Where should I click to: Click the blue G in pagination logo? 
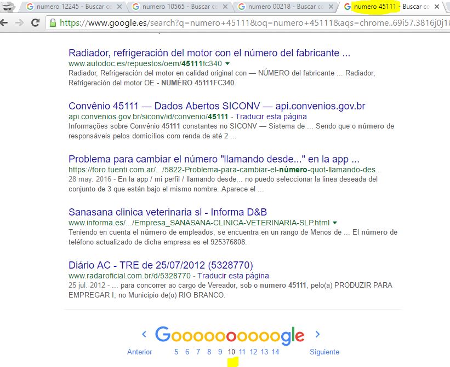(163, 334)
